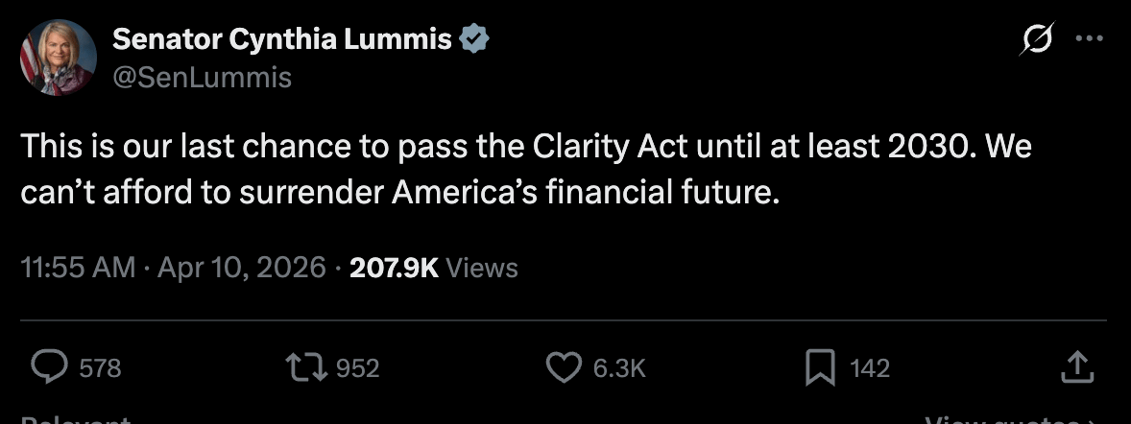Open the @SenLummis handle link
The image size is (1131, 424).
[x=202, y=77]
